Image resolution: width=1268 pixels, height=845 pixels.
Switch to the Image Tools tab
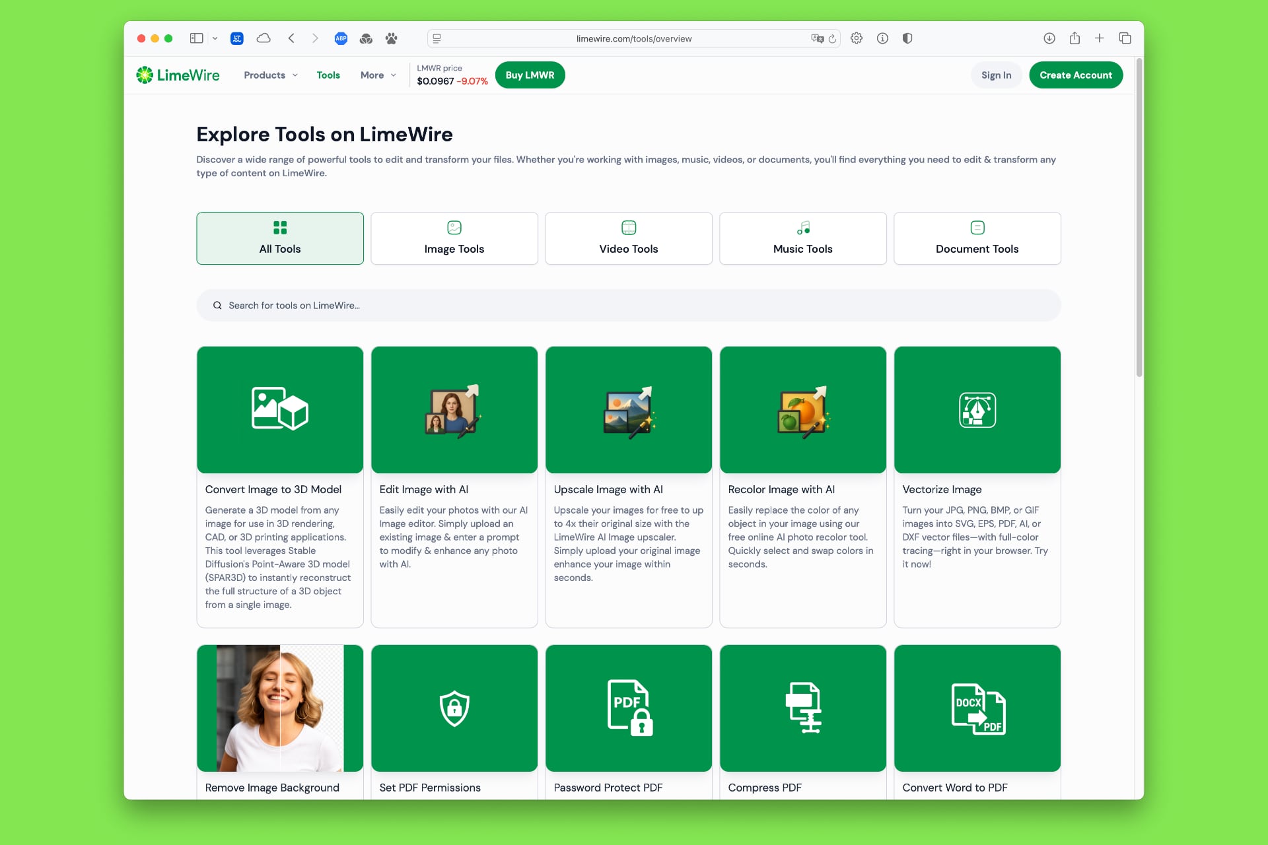(454, 238)
